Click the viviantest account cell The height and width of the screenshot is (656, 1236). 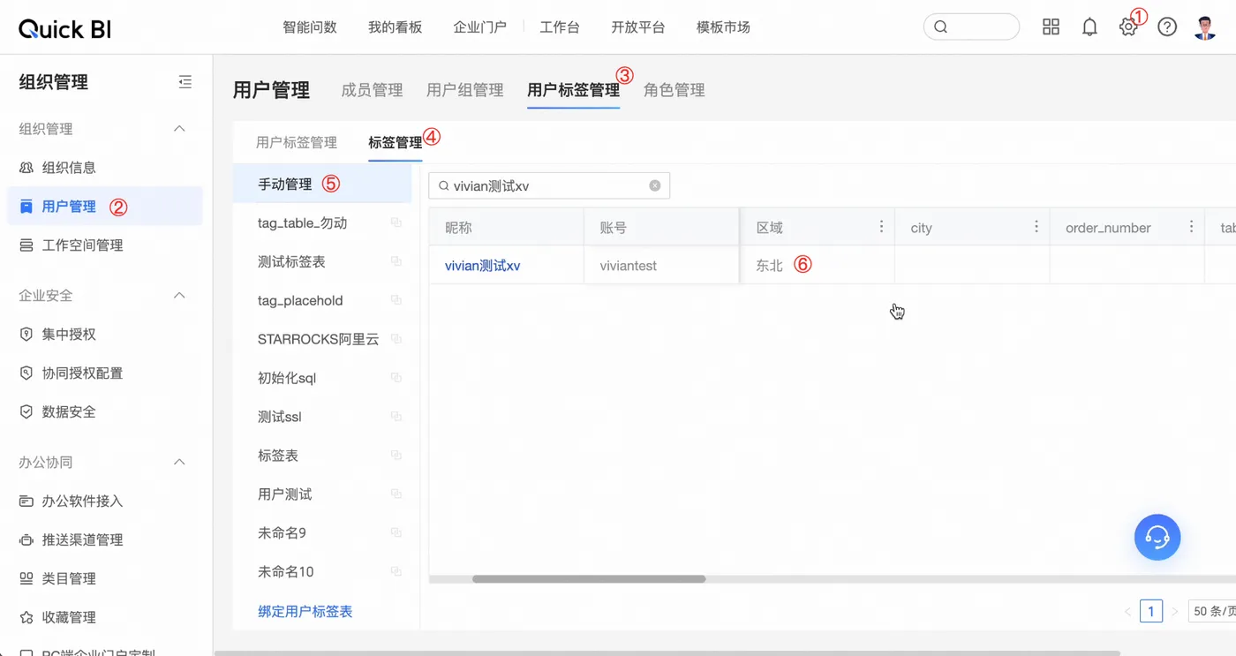[661, 265]
